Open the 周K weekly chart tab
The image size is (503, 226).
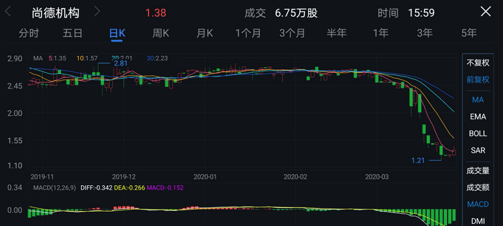pos(161,33)
